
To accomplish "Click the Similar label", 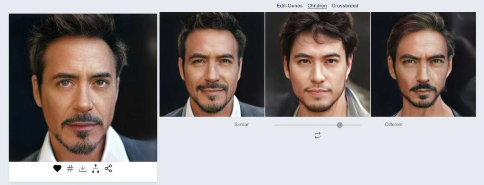I will (242, 125).
